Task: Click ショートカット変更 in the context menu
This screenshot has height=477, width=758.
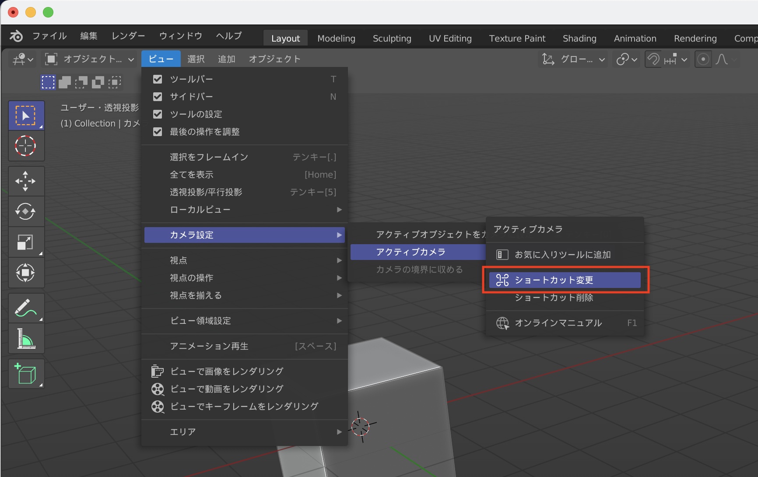Action: (x=565, y=280)
